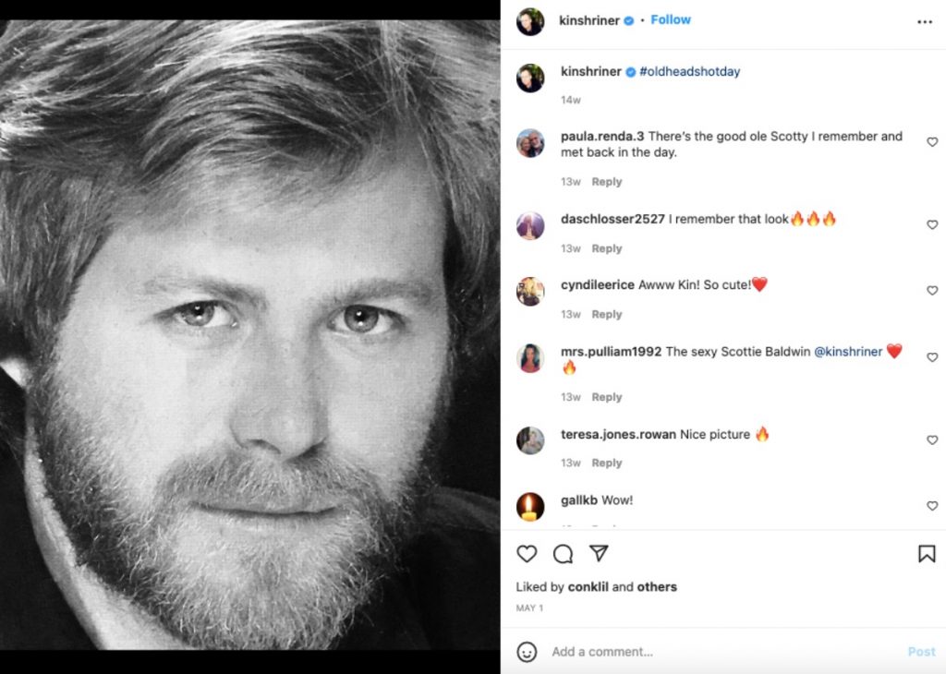This screenshot has width=946, height=674.
Task: Open comments via the speech bubble icon
Action: click(x=563, y=554)
